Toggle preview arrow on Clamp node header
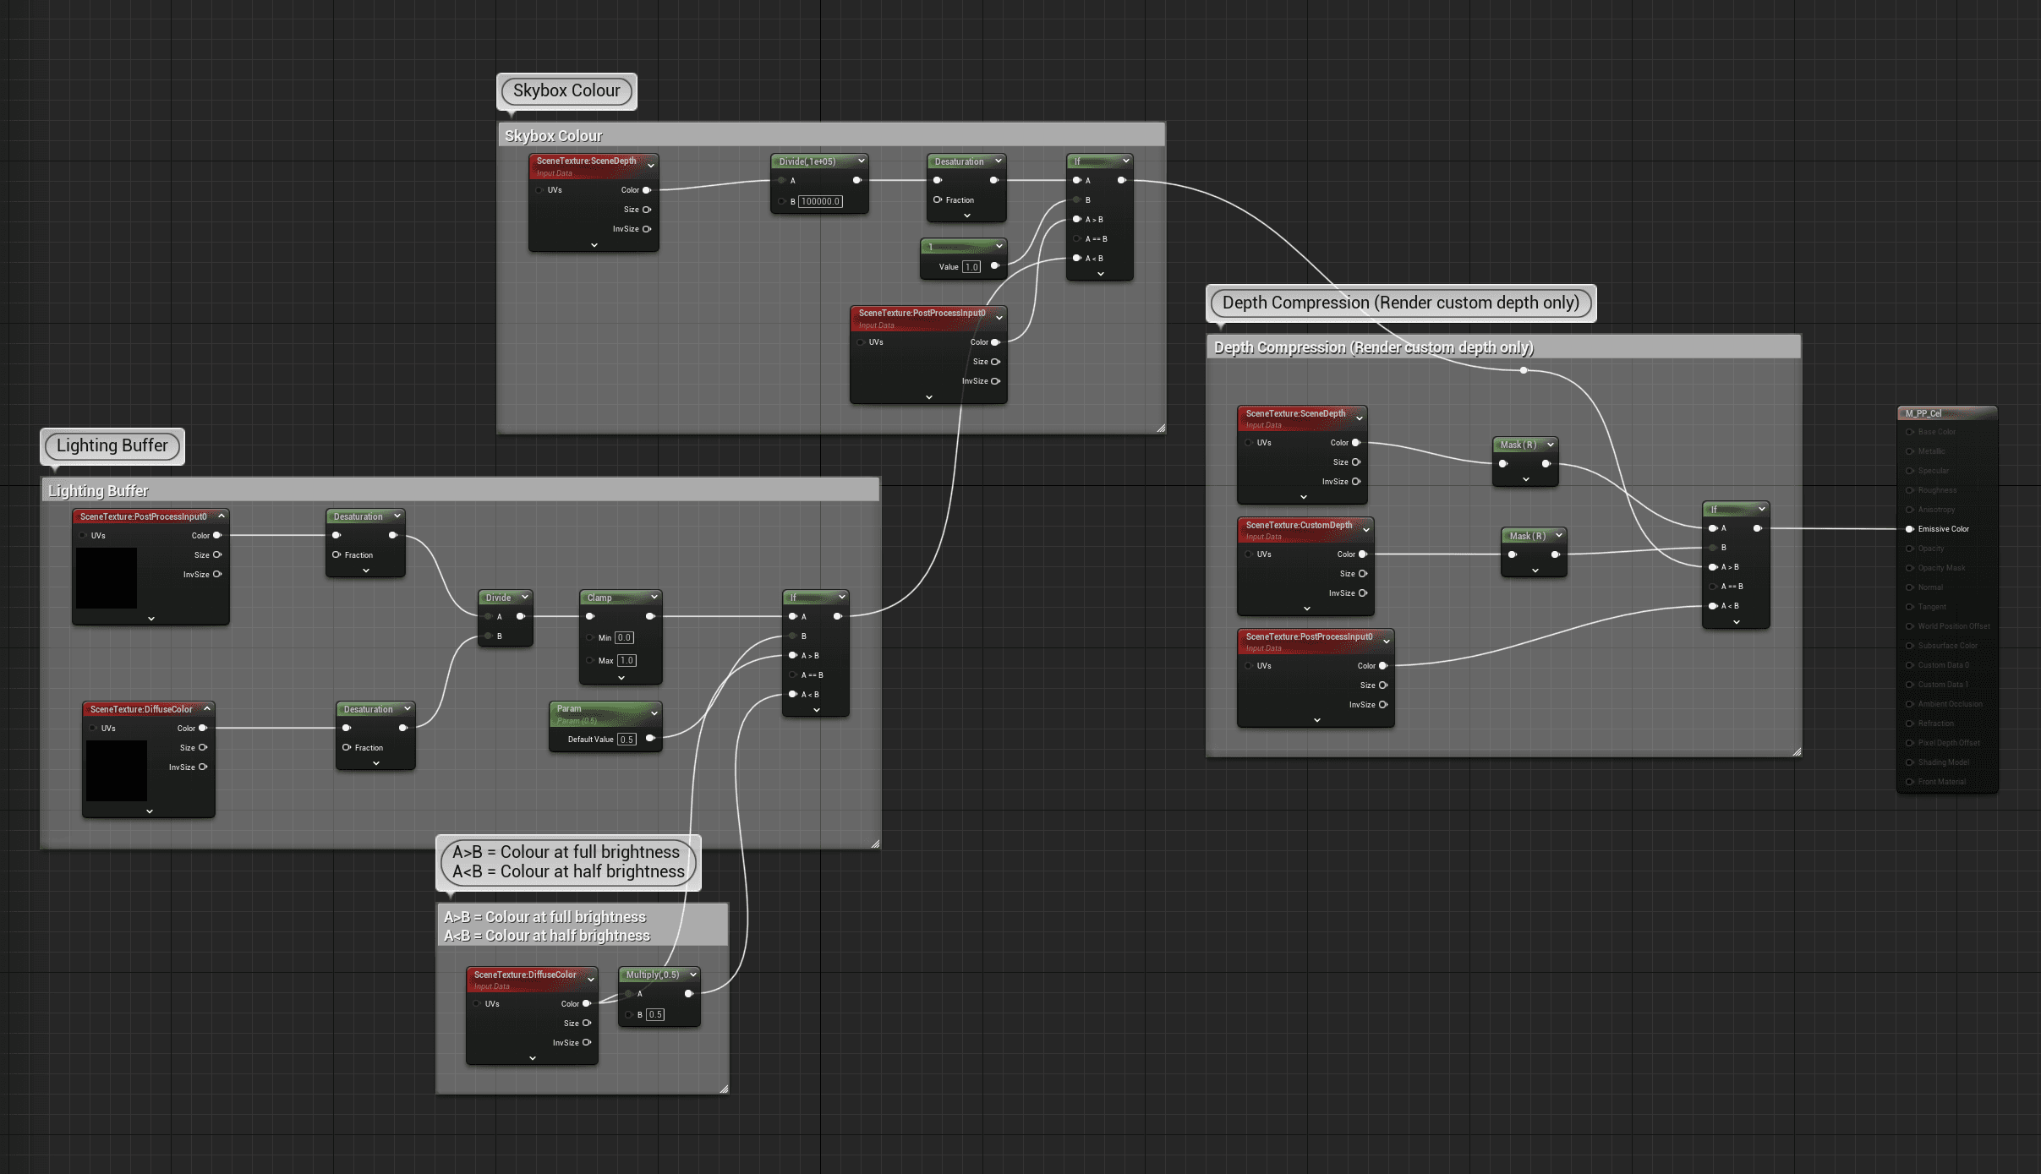2041x1174 pixels. (654, 598)
